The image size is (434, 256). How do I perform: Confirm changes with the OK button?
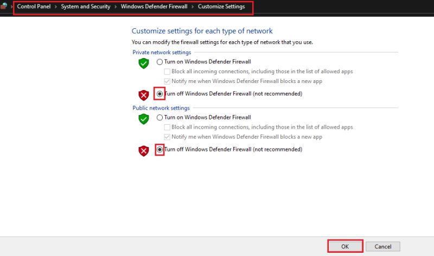coord(345,246)
